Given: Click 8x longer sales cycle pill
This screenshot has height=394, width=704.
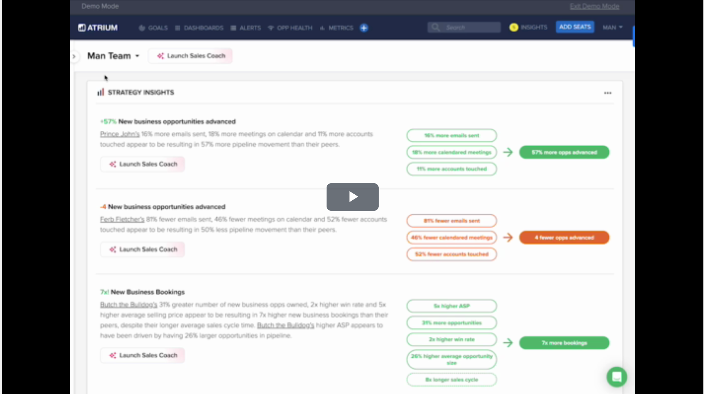Looking at the screenshot, I should point(452,380).
